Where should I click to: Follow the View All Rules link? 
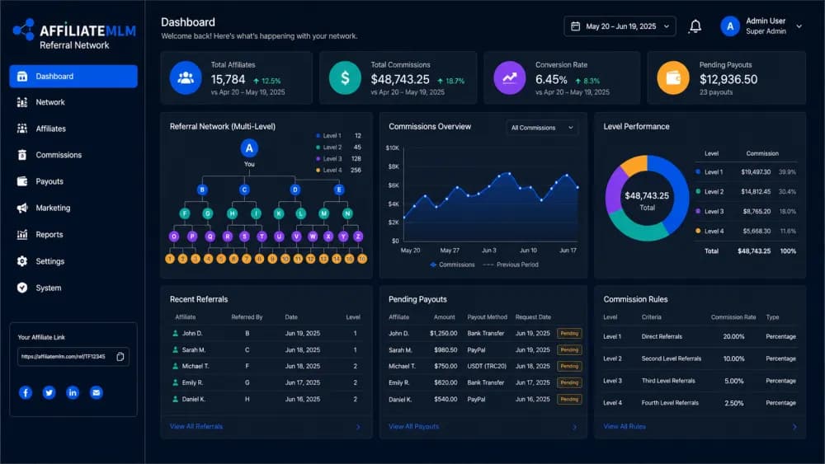[x=625, y=427]
